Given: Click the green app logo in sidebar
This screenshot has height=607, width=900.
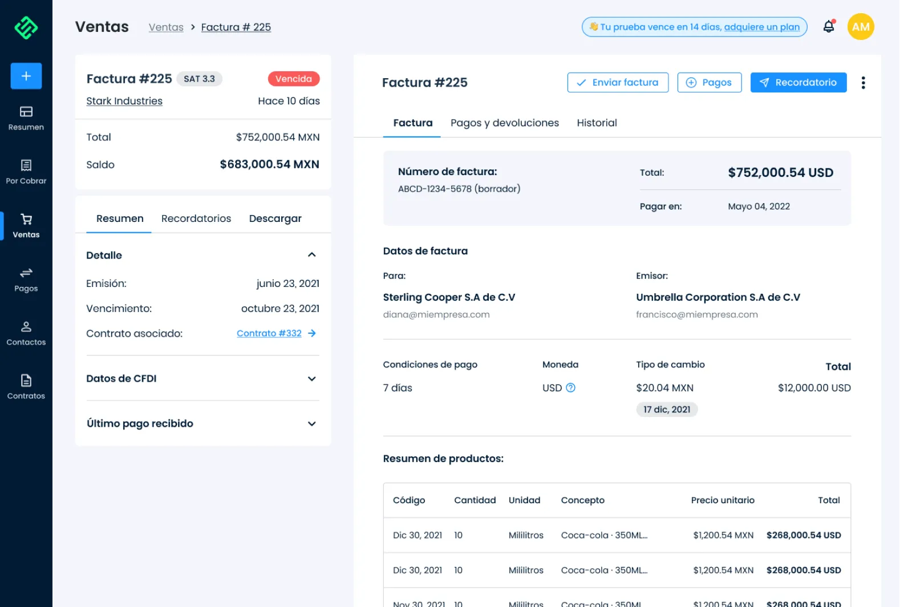Looking at the screenshot, I should pyautogui.click(x=26, y=27).
